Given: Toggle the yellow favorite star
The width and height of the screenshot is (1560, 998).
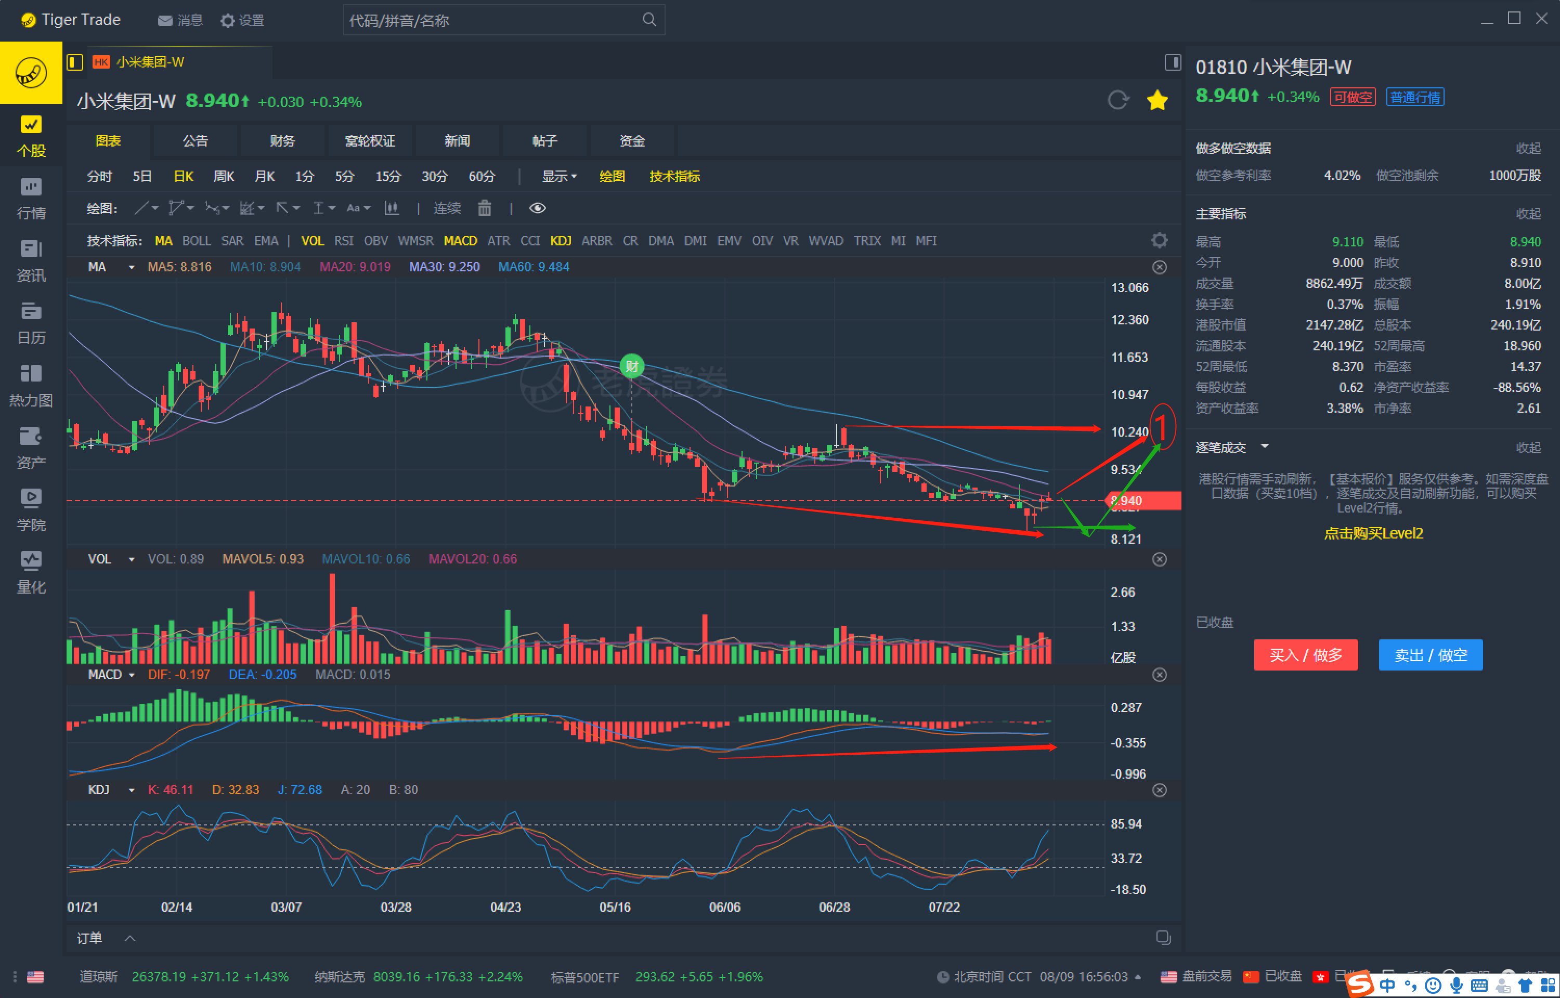Looking at the screenshot, I should [1157, 100].
